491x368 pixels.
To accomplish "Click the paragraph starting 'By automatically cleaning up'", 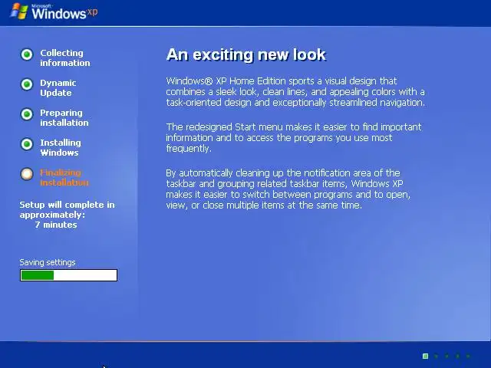I will click(288, 189).
